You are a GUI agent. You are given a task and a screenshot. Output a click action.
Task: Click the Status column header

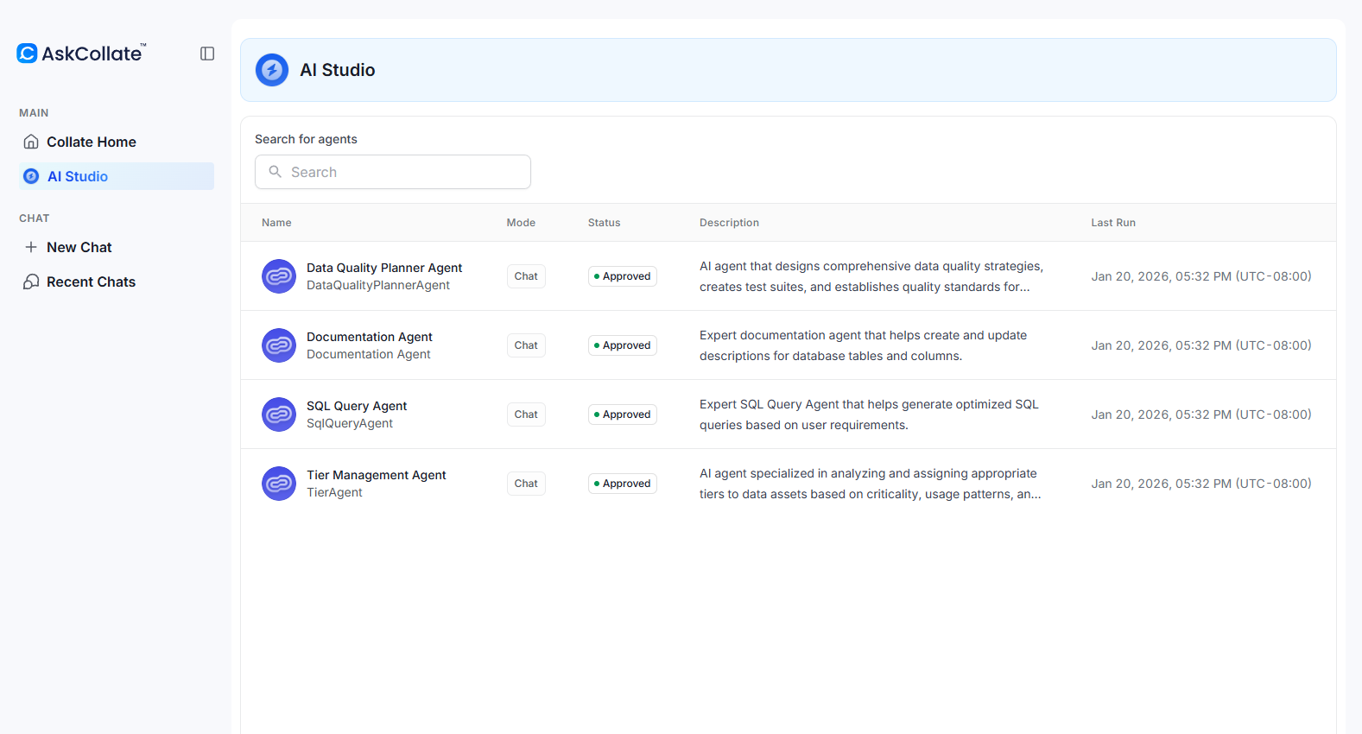[604, 223]
